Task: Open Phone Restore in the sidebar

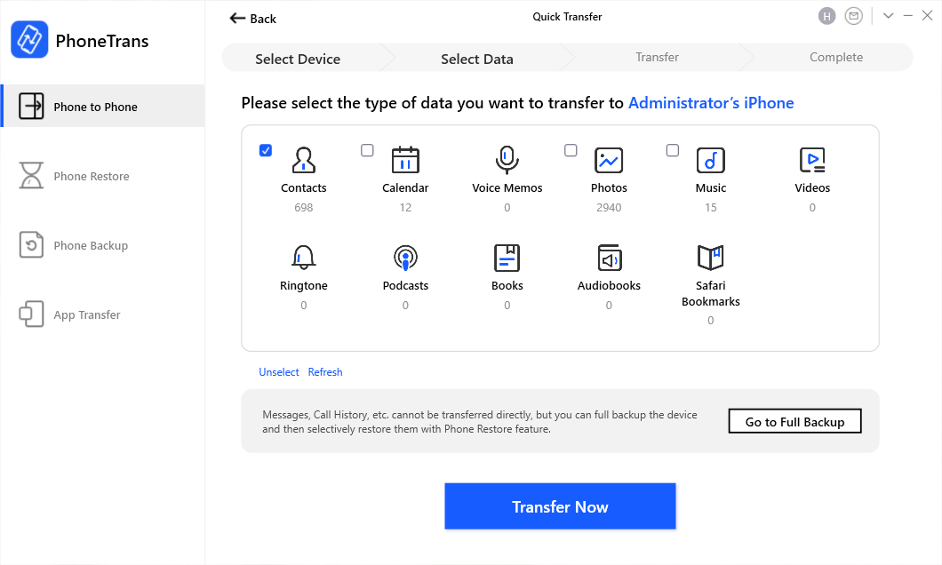Action: point(92,176)
